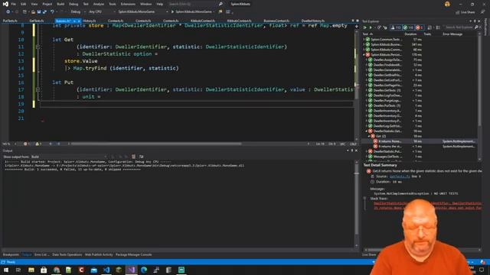Switch to the DwellerHistory.fs editor tab
The height and width of the screenshot is (275, 490).
[x=313, y=21]
